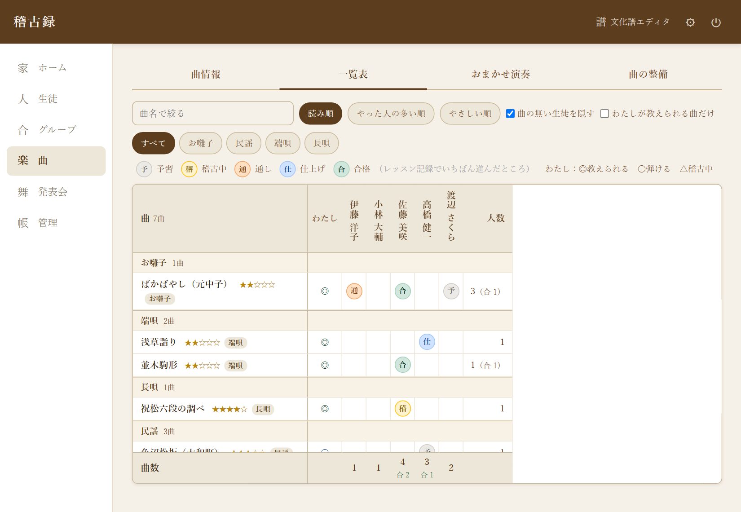Viewport: 741px width, 512px height.
Task: Open settings gear icon in header
Action: click(x=690, y=22)
